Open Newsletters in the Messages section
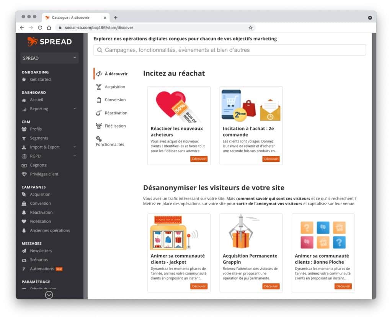The height and width of the screenshot is (320, 392). click(41, 251)
